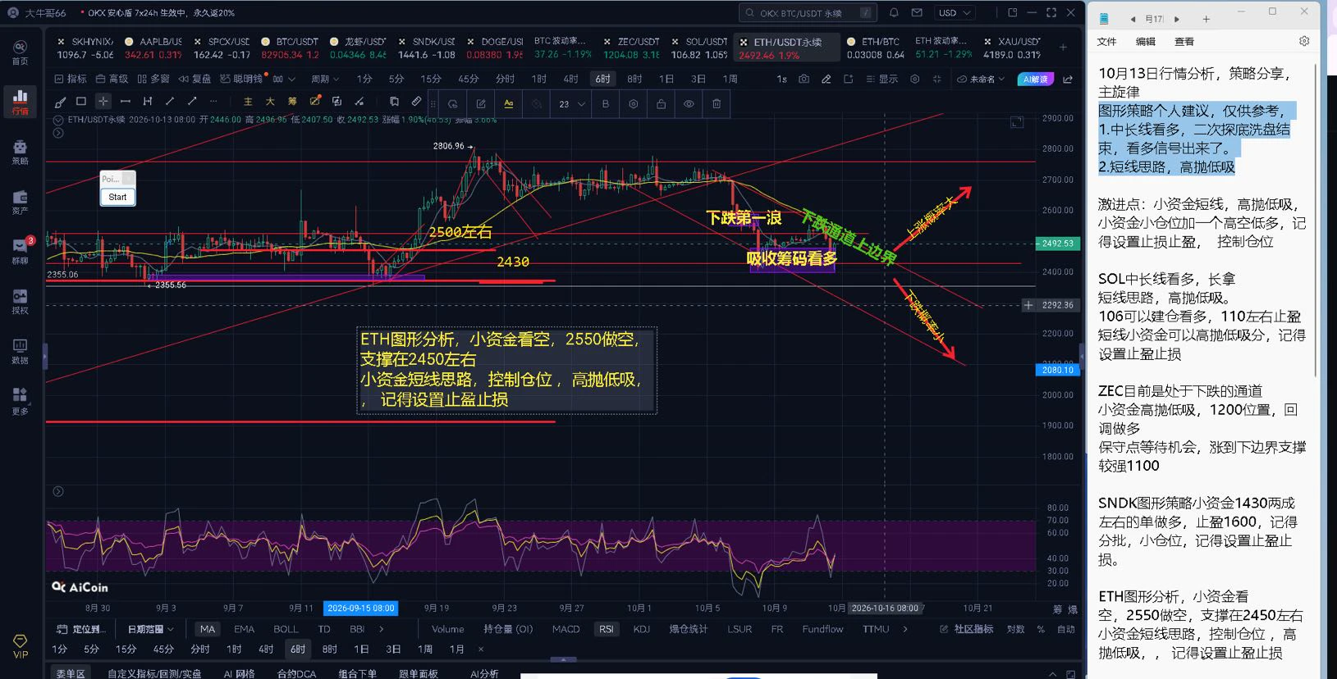The image size is (1337, 679).
Task: Expand the 周期 period dropdown
Action: (325, 79)
